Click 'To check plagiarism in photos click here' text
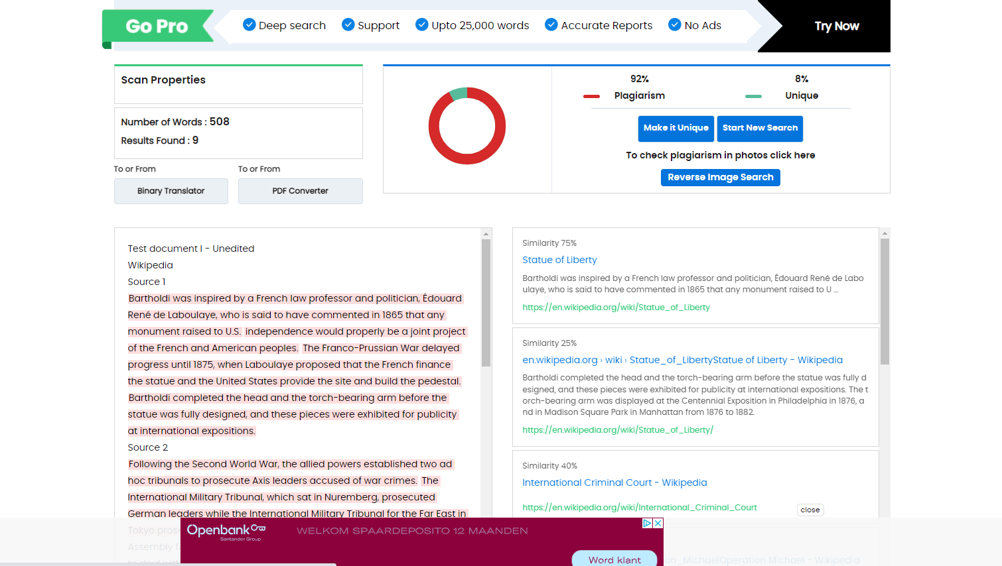 click(x=721, y=155)
